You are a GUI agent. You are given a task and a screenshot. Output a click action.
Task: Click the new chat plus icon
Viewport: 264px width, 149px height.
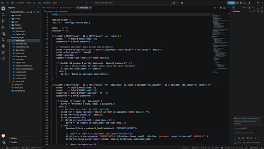(244, 8)
